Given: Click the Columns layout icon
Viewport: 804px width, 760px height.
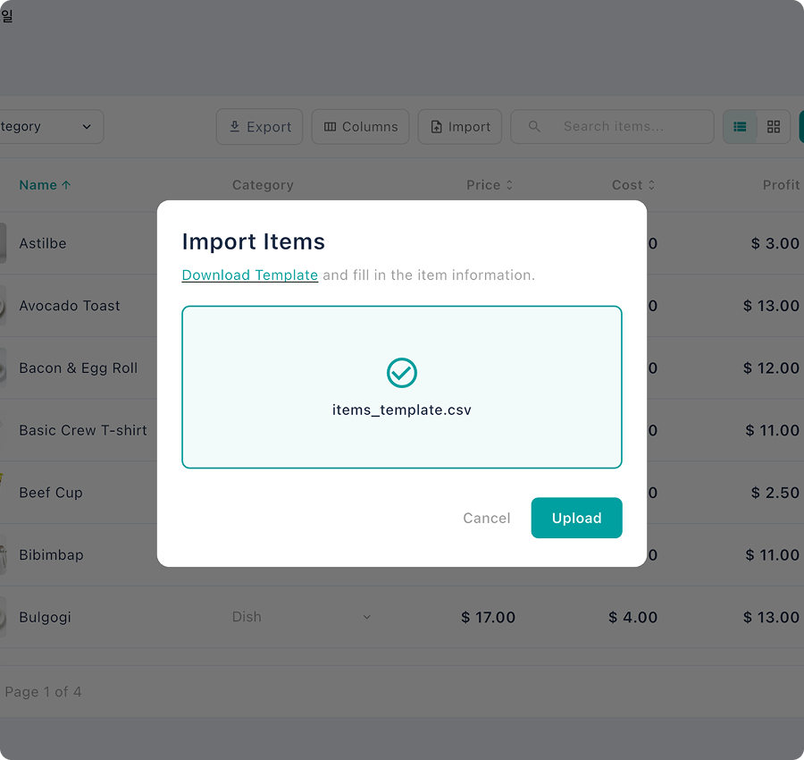Looking at the screenshot, I should 331,126.
